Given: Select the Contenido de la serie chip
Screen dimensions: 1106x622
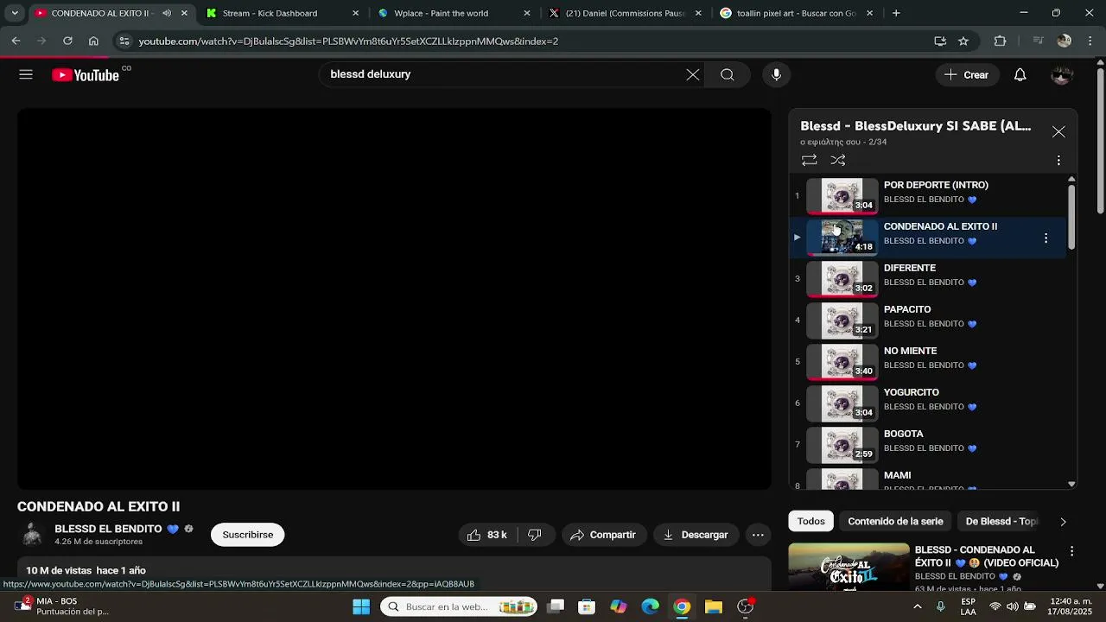Looking at the screenshot, I should (x=895, y=521).
